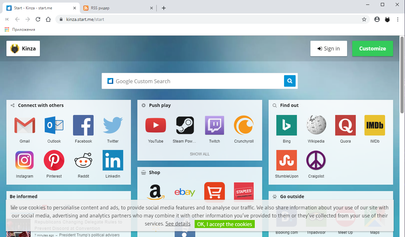
Task: Close the Start - Kinza tab
Action: [x=75, y=8]
